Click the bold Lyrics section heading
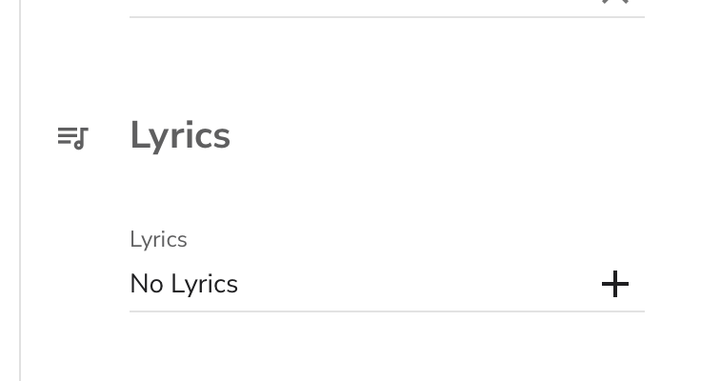This screenshot has height=381, width=701. tap(180, 136)
